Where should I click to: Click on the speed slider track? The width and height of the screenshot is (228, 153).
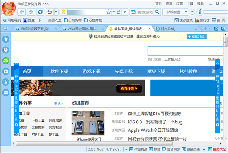click(215, 12)
